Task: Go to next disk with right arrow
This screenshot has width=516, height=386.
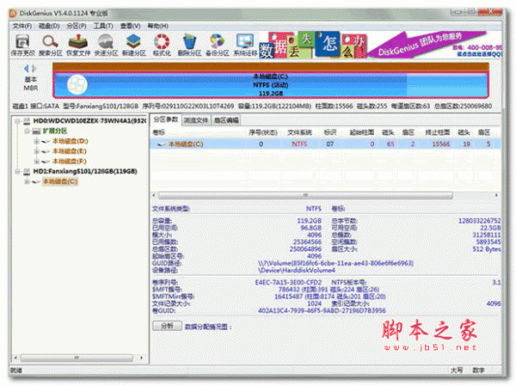Action: (34, 69)
